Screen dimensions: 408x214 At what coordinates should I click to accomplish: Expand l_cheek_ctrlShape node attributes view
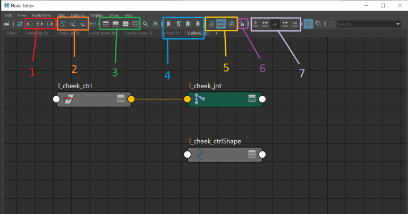click(x=252, y=154)
